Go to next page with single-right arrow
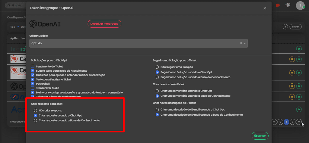 (x=293, y=122)
